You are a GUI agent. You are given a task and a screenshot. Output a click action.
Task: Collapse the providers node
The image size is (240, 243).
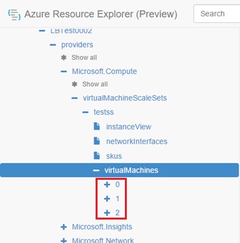pyautogui.click(x=53, y=45)
